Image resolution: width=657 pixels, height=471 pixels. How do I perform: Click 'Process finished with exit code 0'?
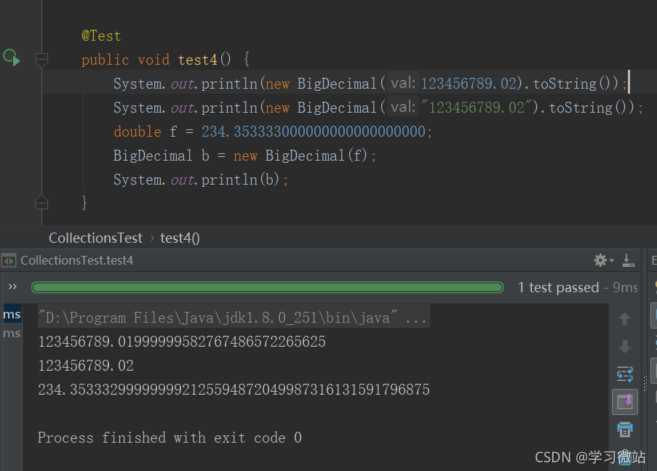[170, 438]
